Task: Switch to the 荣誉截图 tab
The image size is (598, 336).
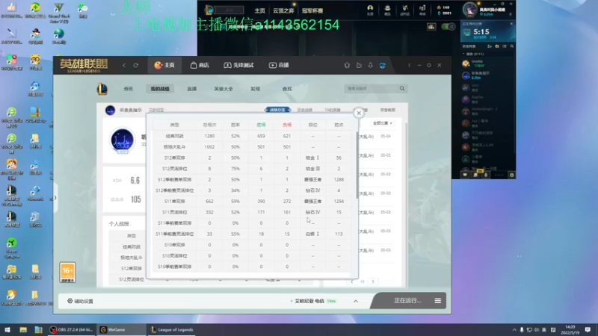Action: (387, 110)
